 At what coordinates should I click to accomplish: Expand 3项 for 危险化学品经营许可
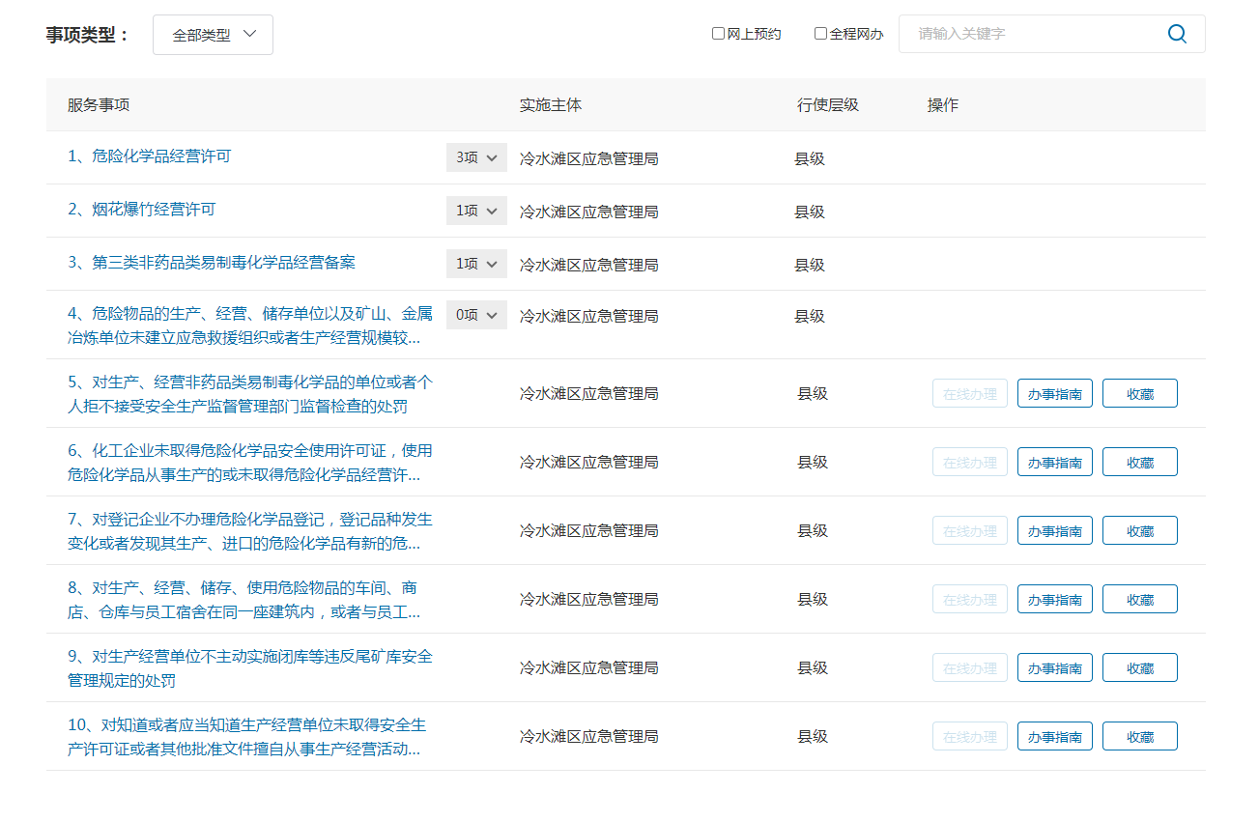pos(476,157)
